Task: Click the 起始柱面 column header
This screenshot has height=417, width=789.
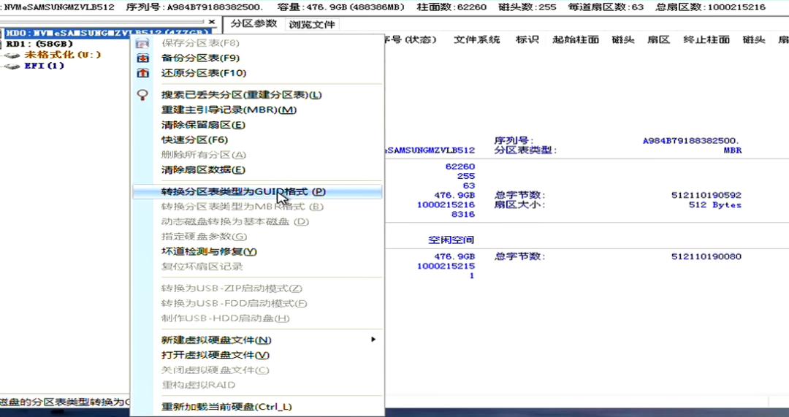Action: 576,39
